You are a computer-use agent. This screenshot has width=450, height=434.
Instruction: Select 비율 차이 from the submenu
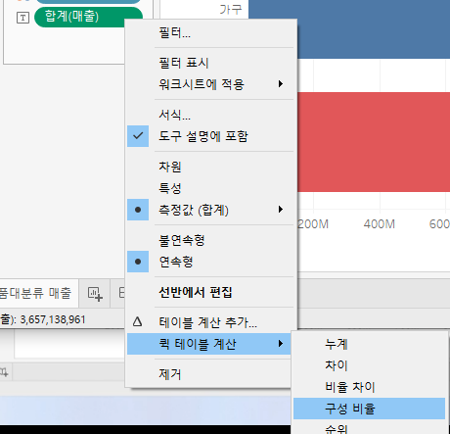coord(369,387)
